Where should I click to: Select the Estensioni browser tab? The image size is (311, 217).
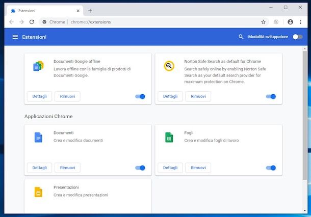tap(45, 11)
